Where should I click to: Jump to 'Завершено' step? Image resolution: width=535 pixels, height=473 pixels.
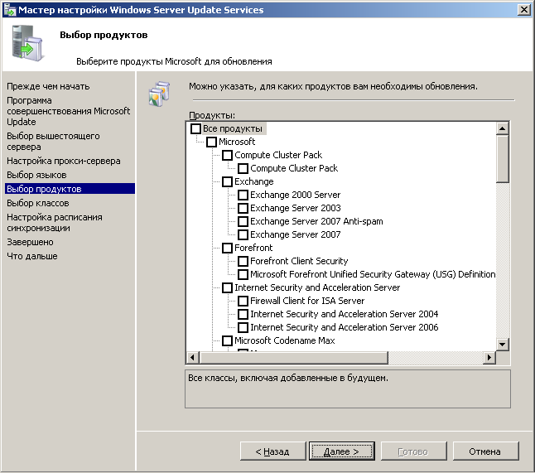coord(30,242)
